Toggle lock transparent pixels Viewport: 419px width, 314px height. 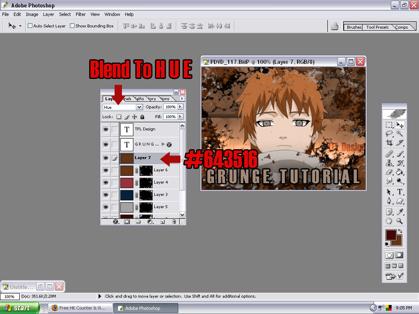[x=119, y=117]
